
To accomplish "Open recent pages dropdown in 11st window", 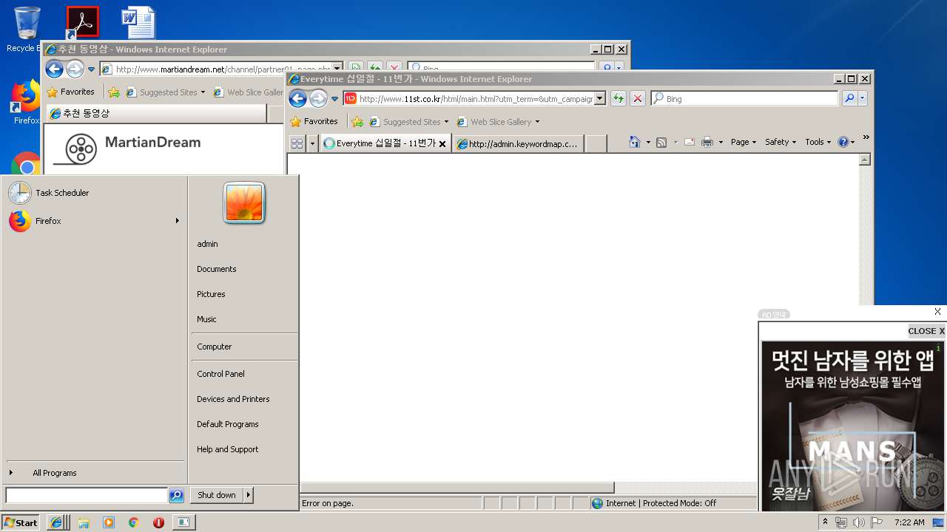I will (334, 99).
